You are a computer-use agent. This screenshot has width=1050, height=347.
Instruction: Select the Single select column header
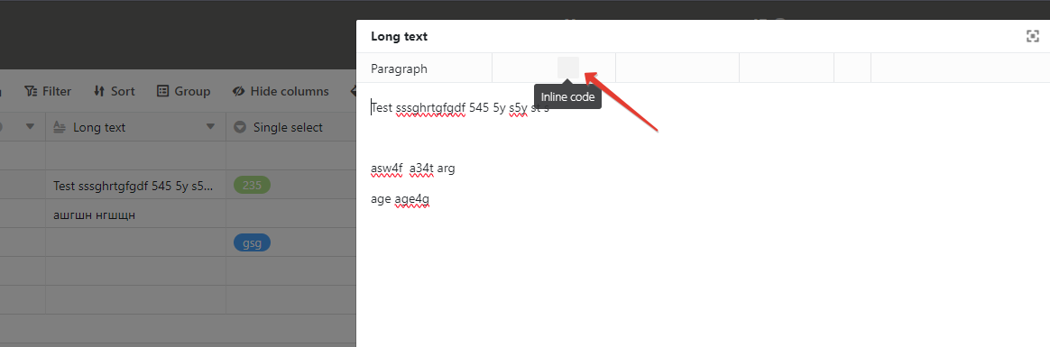point(290,127)
